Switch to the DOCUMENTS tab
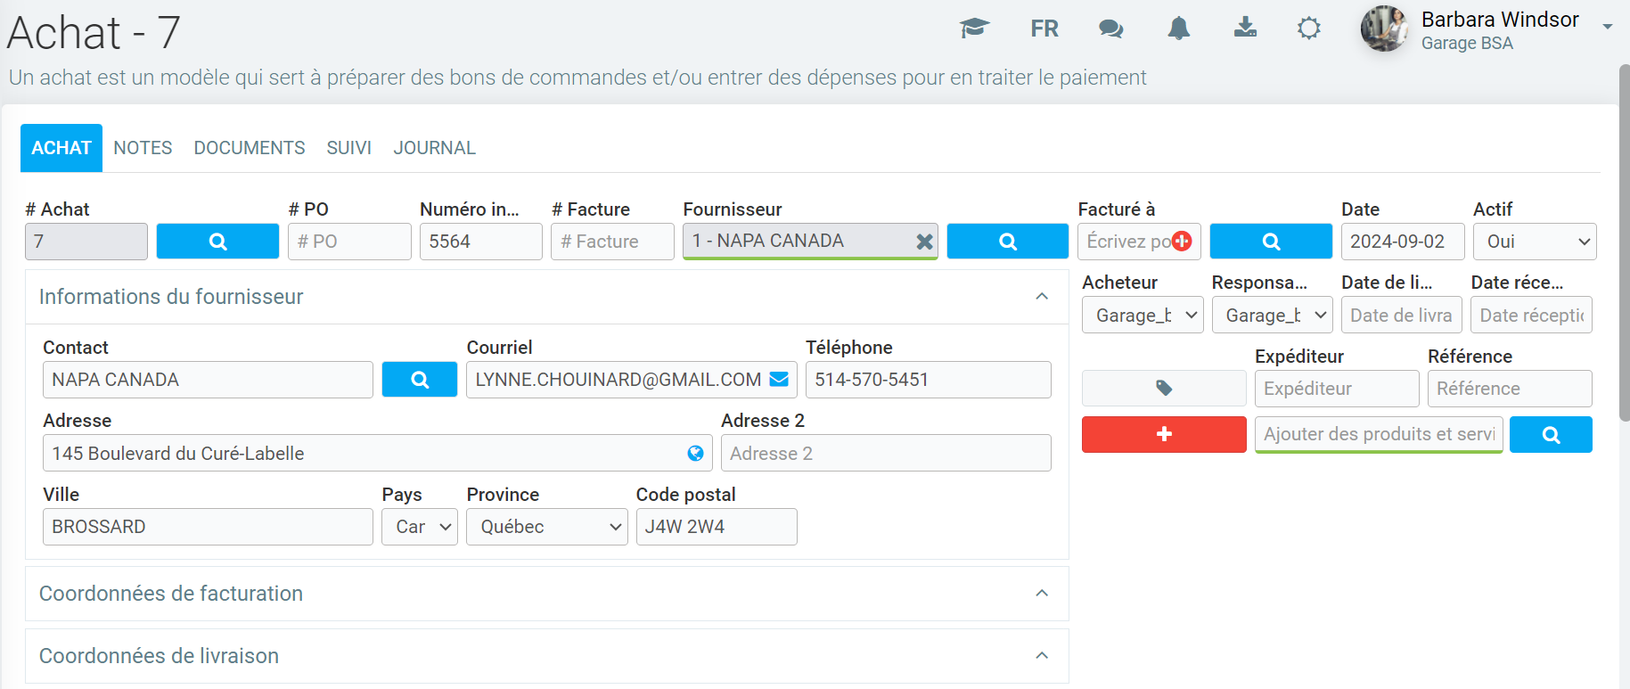Image resolution: width=1630 pixels, height=689 pixels. pos(250,148)
